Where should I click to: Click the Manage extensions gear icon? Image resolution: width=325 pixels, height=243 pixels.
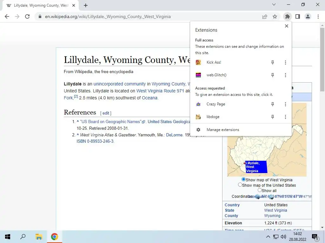pyautogui.click(x=198, y=130)
